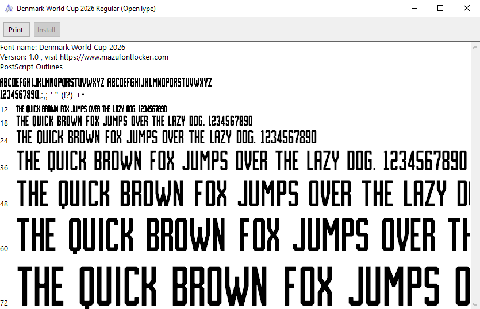Click the size 18 sample sentence
The height and width of the screenshot is (309, 480).
[134, 122]
